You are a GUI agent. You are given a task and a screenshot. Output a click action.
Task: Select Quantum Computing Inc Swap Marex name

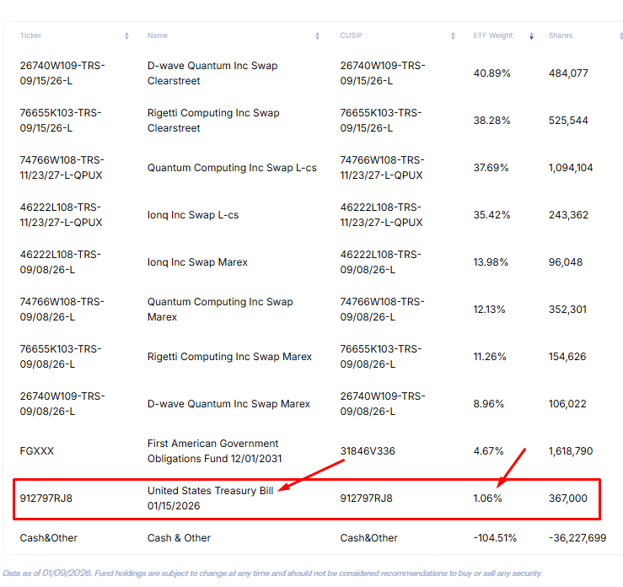[x=220, y=310]
